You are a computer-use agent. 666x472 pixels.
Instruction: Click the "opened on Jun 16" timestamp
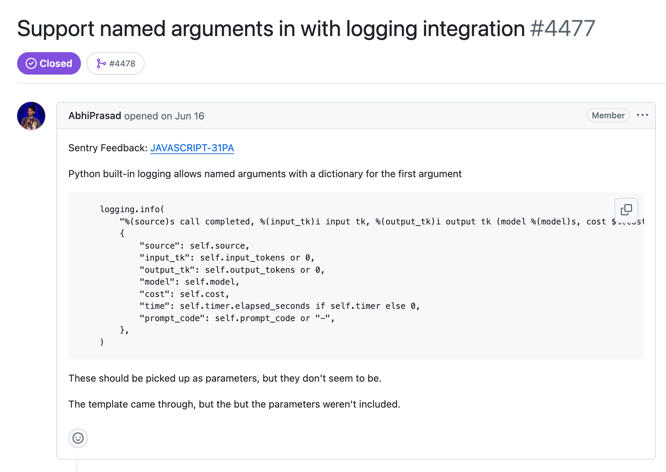tap(164, 116)
